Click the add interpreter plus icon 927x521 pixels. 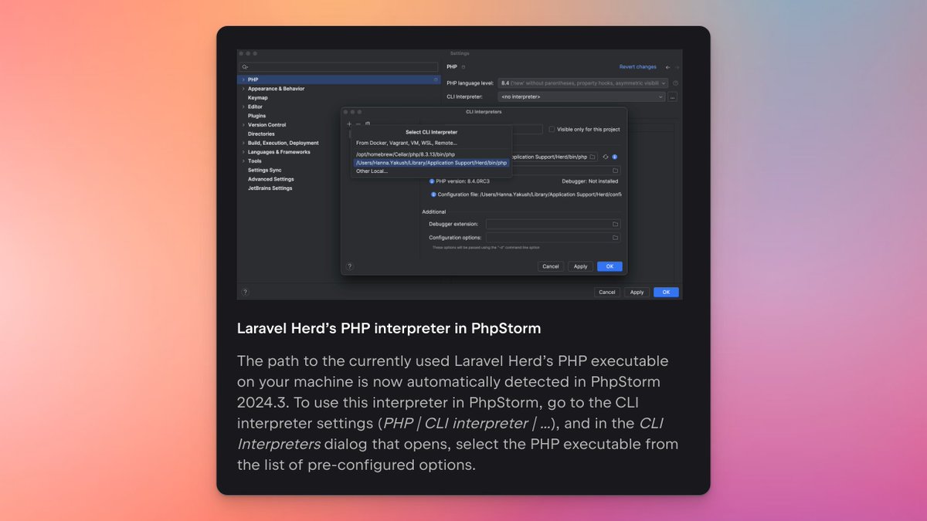[x=349, y=123]
